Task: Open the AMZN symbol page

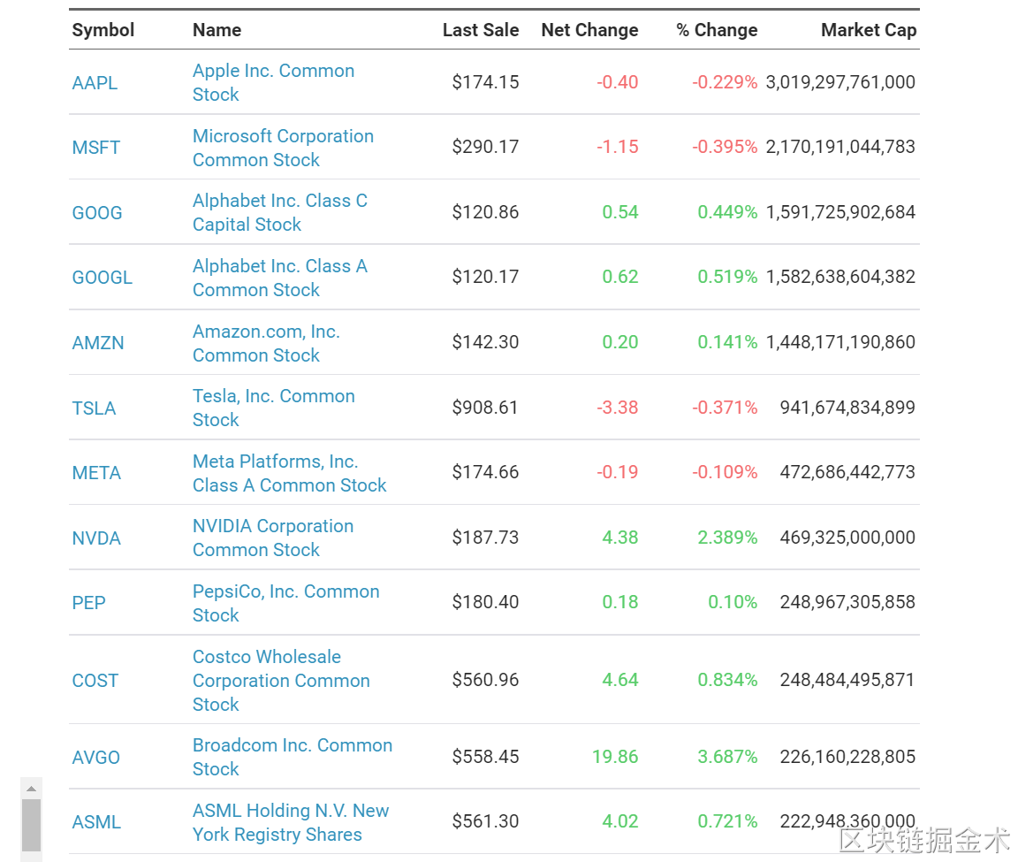Action: click(x=98, y=343)
